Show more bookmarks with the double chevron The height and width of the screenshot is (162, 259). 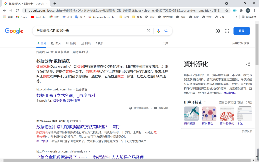tap(236, 17)
